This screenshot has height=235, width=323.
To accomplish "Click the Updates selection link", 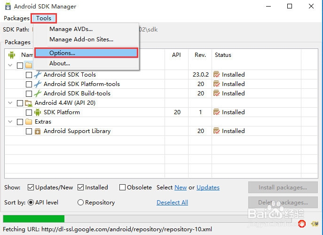I will 208,188.
